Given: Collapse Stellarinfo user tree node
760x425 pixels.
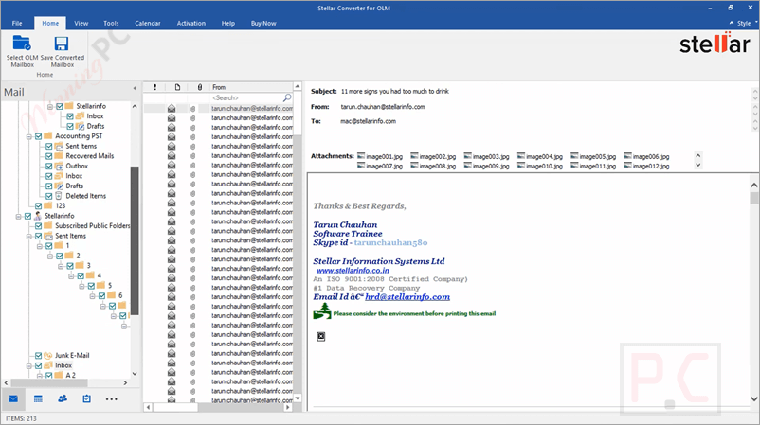Looking at the screenshot, I should pyautogui.click(x=18, y=217).
